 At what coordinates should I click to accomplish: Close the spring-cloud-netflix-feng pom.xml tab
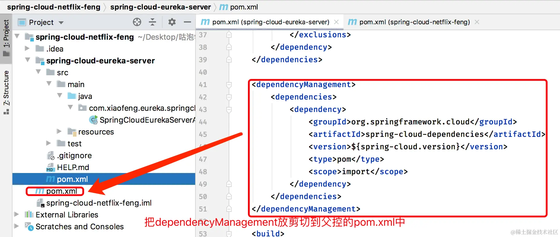477,22
